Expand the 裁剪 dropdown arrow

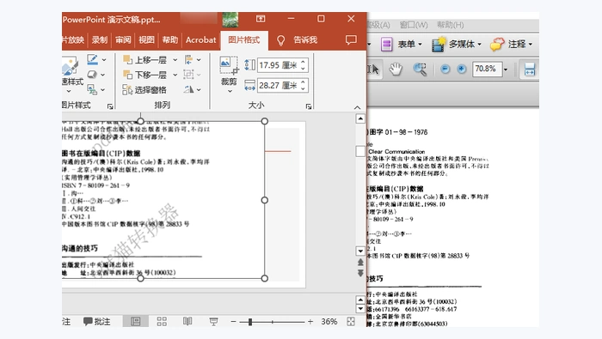(x=230, y=91)
